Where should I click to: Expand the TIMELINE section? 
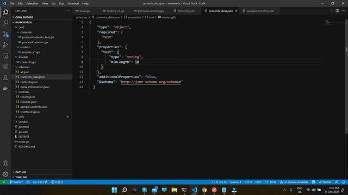click(x=42, y=177)
